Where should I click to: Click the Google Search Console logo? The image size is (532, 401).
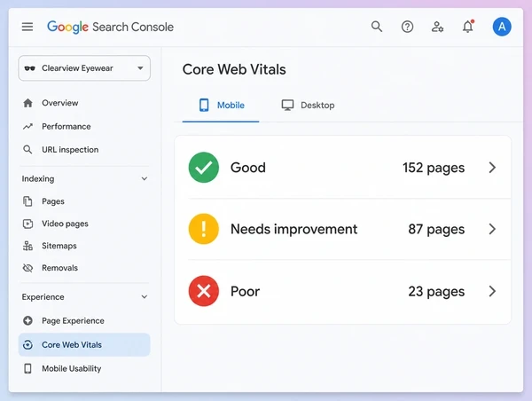coord(110,27)
